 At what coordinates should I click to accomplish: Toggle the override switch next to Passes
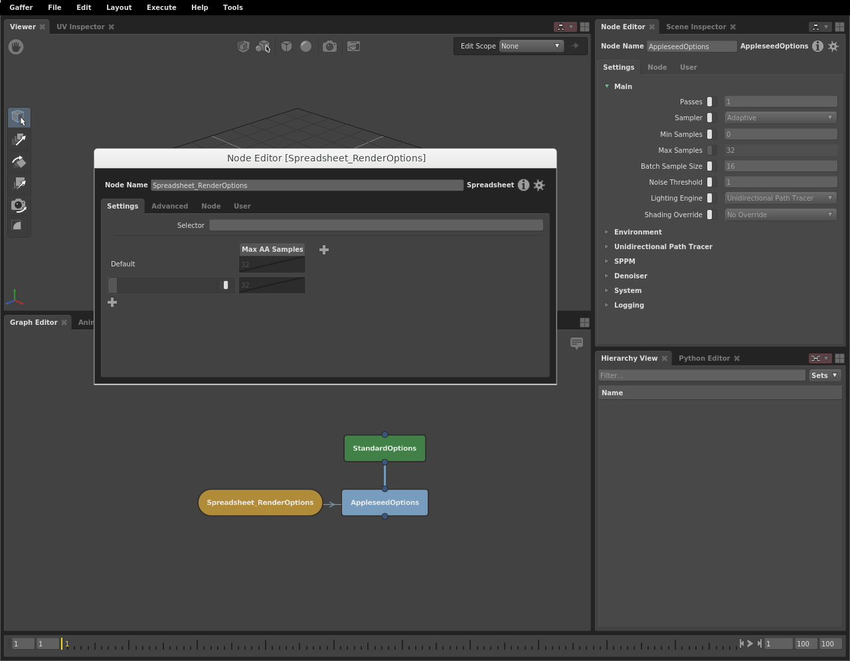[x=710, y=102]
